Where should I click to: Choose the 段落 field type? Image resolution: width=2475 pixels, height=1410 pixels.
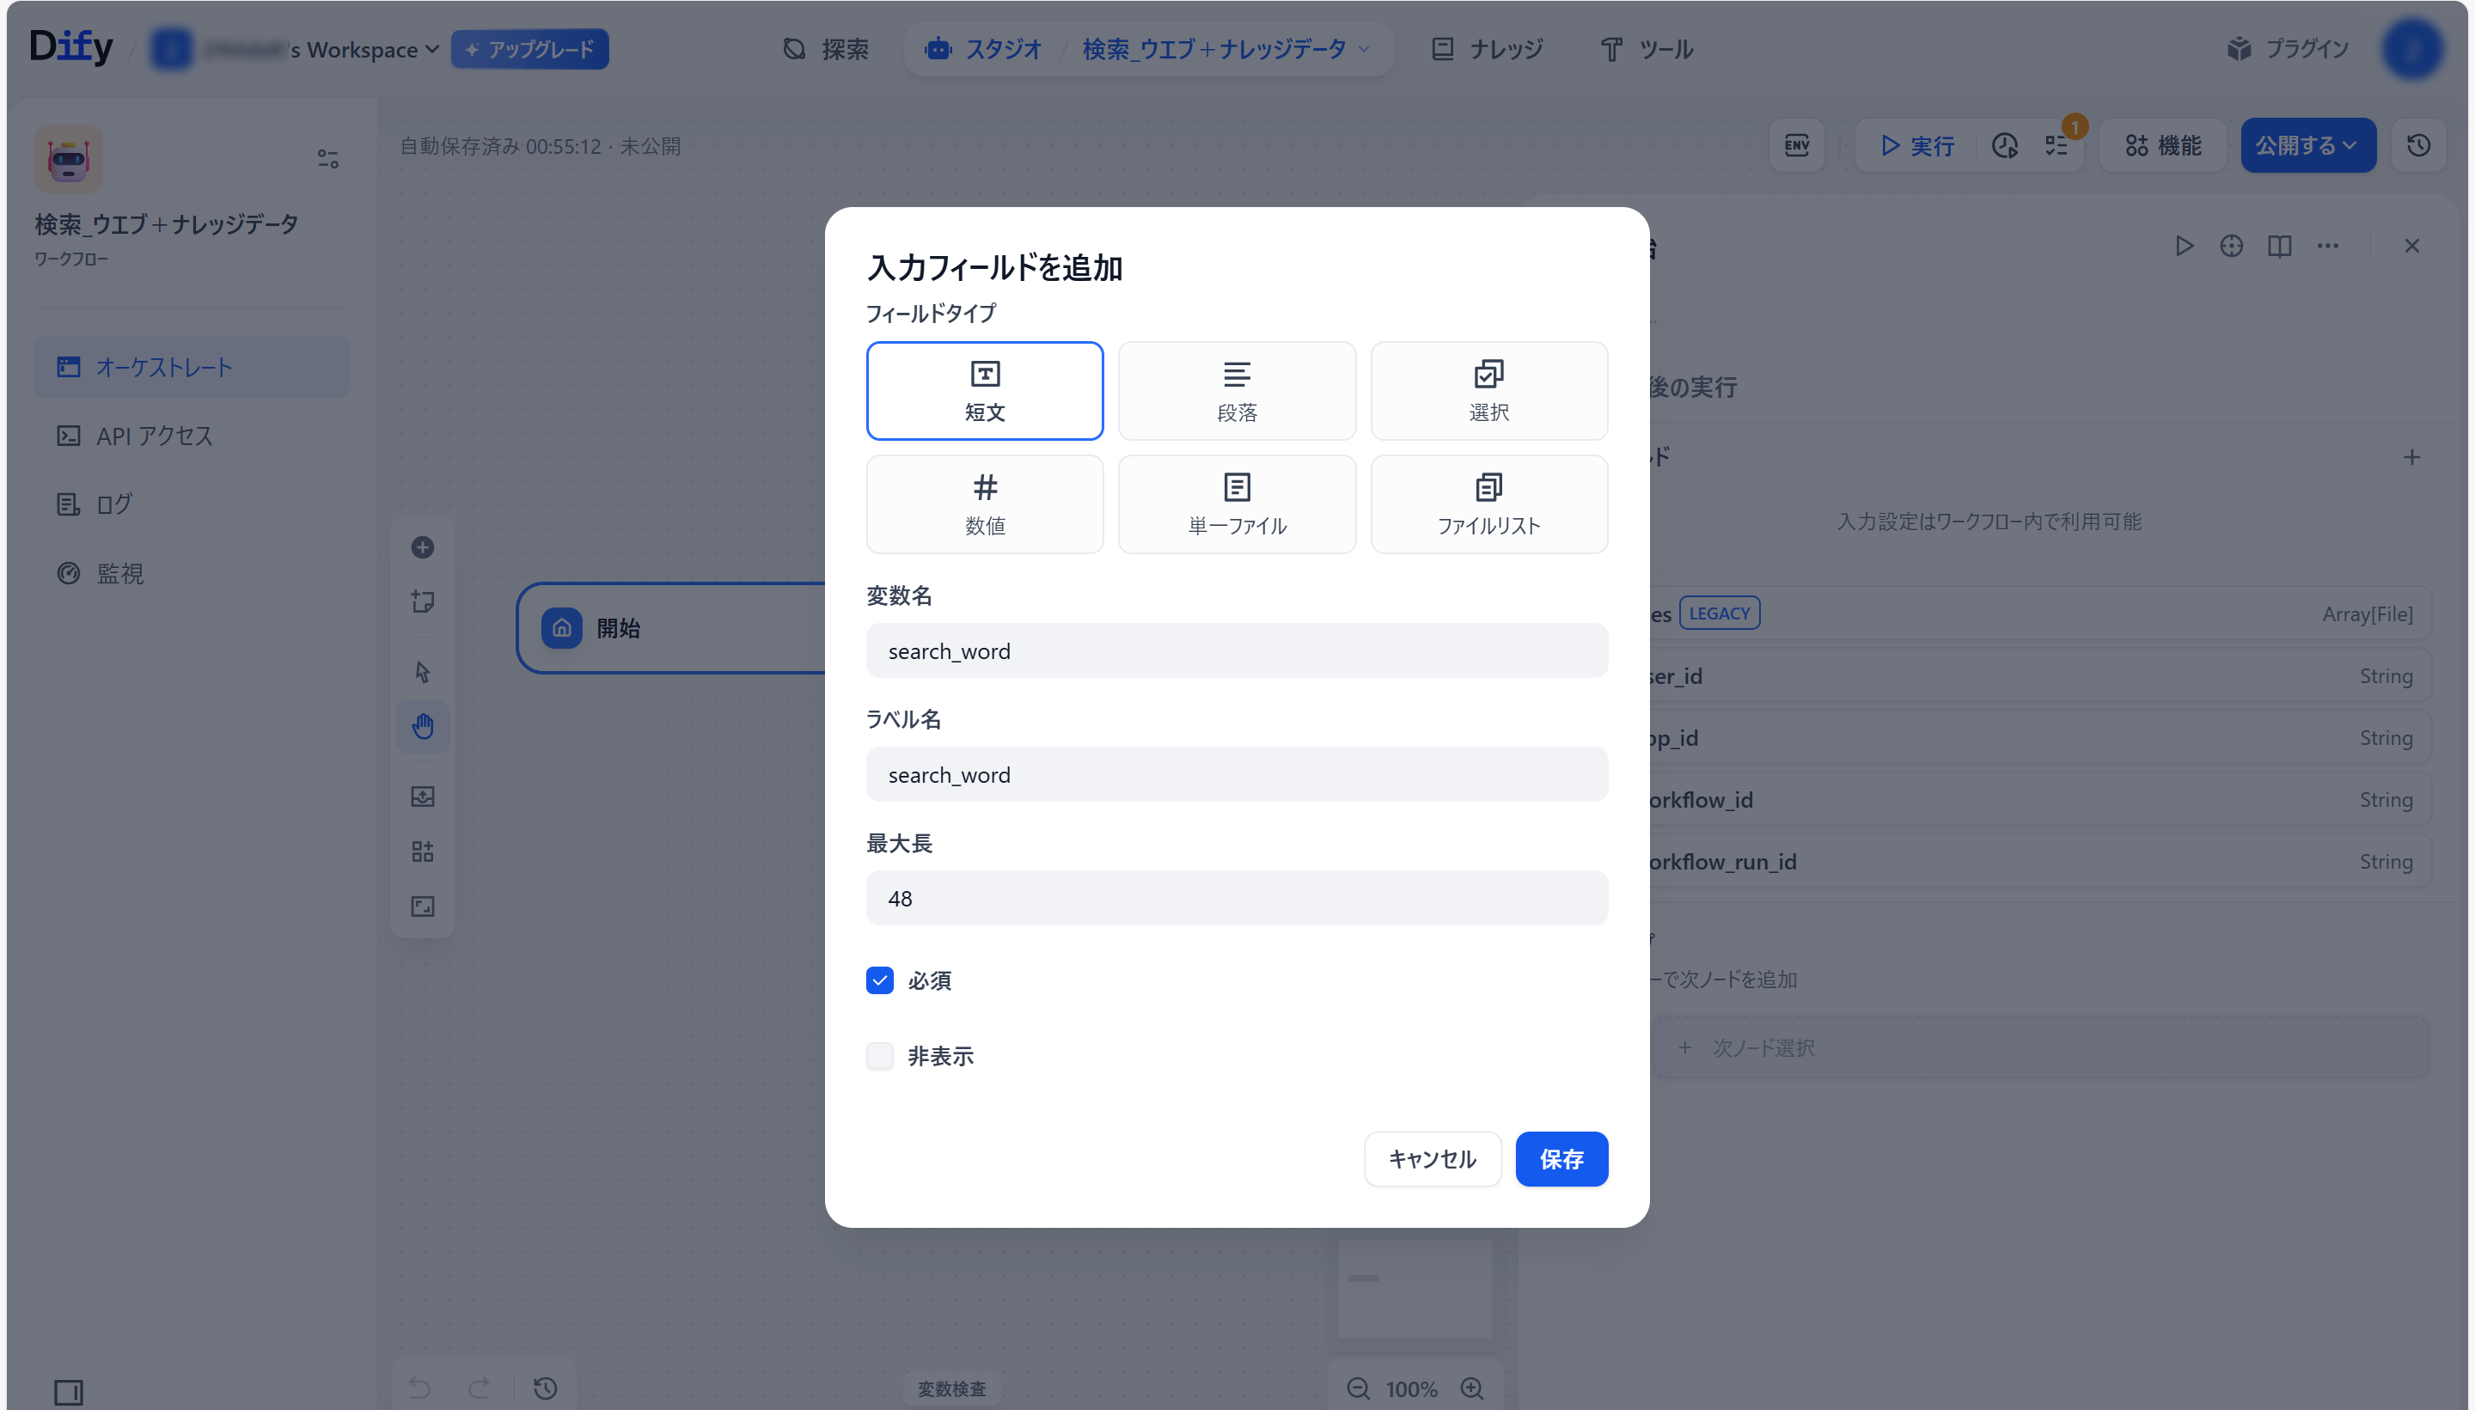pos(1236,390)
